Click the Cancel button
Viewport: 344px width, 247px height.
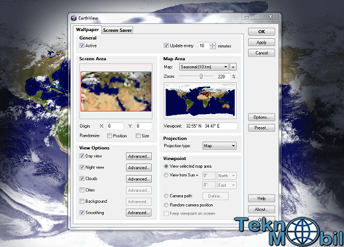(262, 53)
